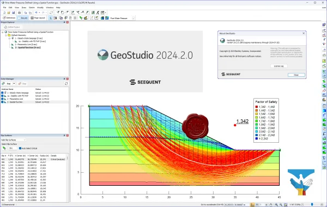This screenshot has height=207, width=327.
Task: Click the Define Project button
Action: tap(12, 27)
